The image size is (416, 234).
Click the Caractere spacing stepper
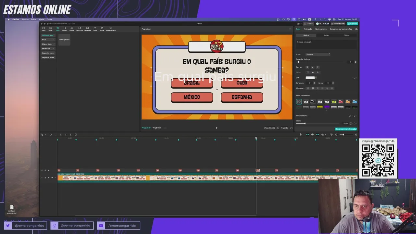point(314,83)
